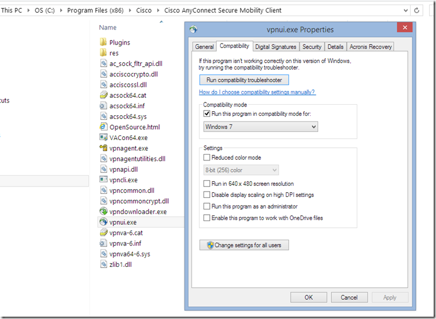Screen dimensions: 436x319
Task: Enable Reduced color mode checkbox
Action: tap(206, 157)
